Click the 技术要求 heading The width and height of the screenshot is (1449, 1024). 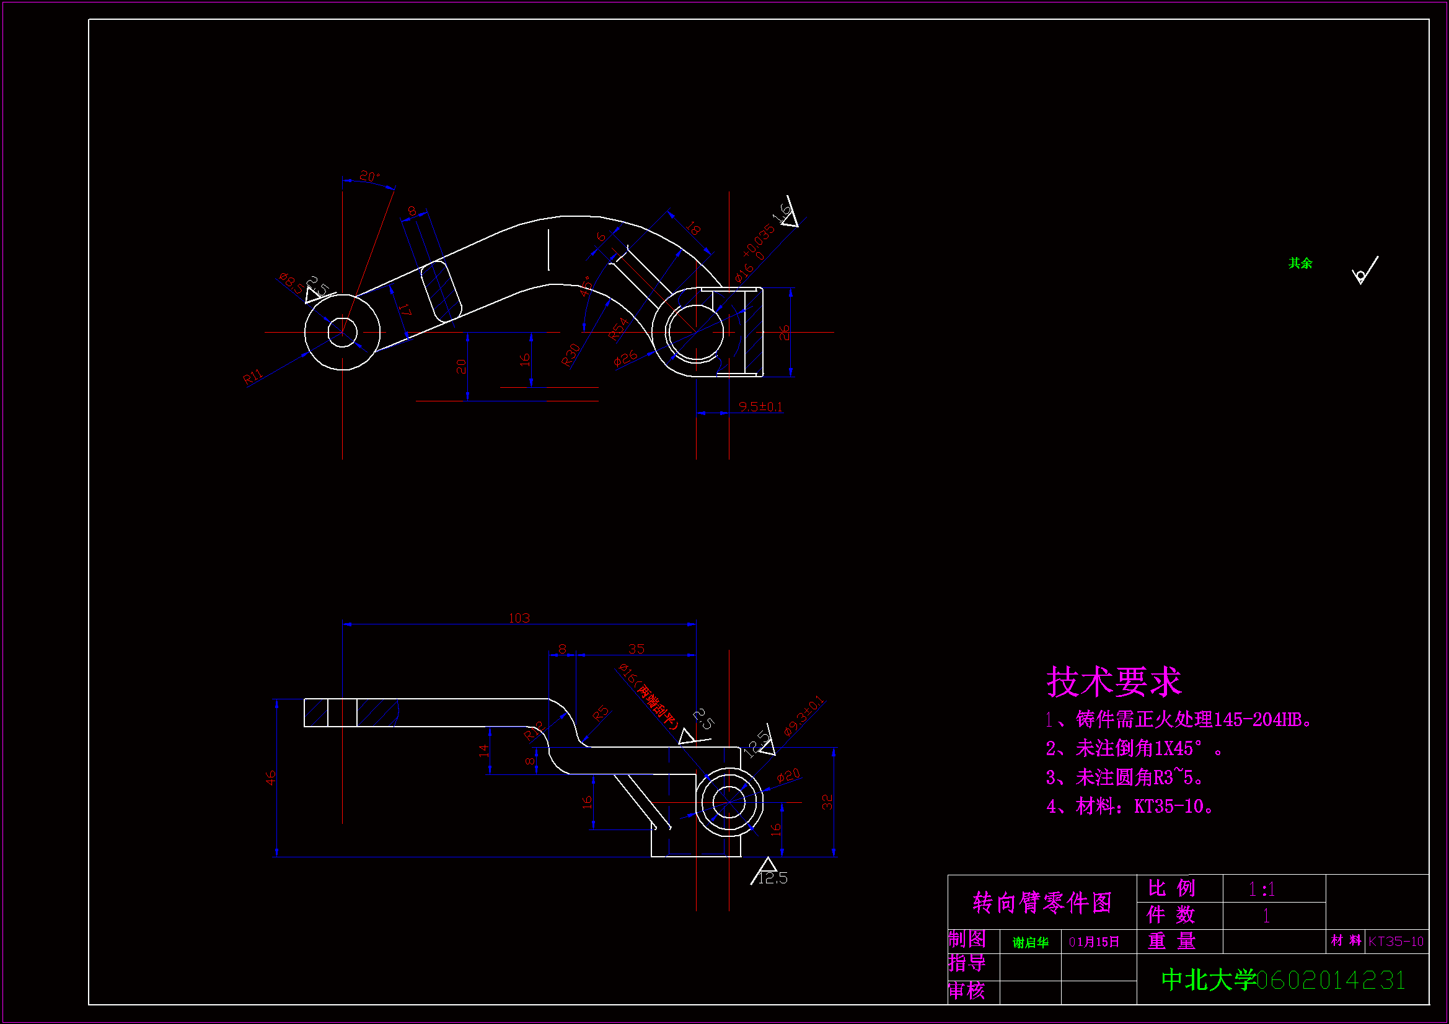coord(1113,682)
